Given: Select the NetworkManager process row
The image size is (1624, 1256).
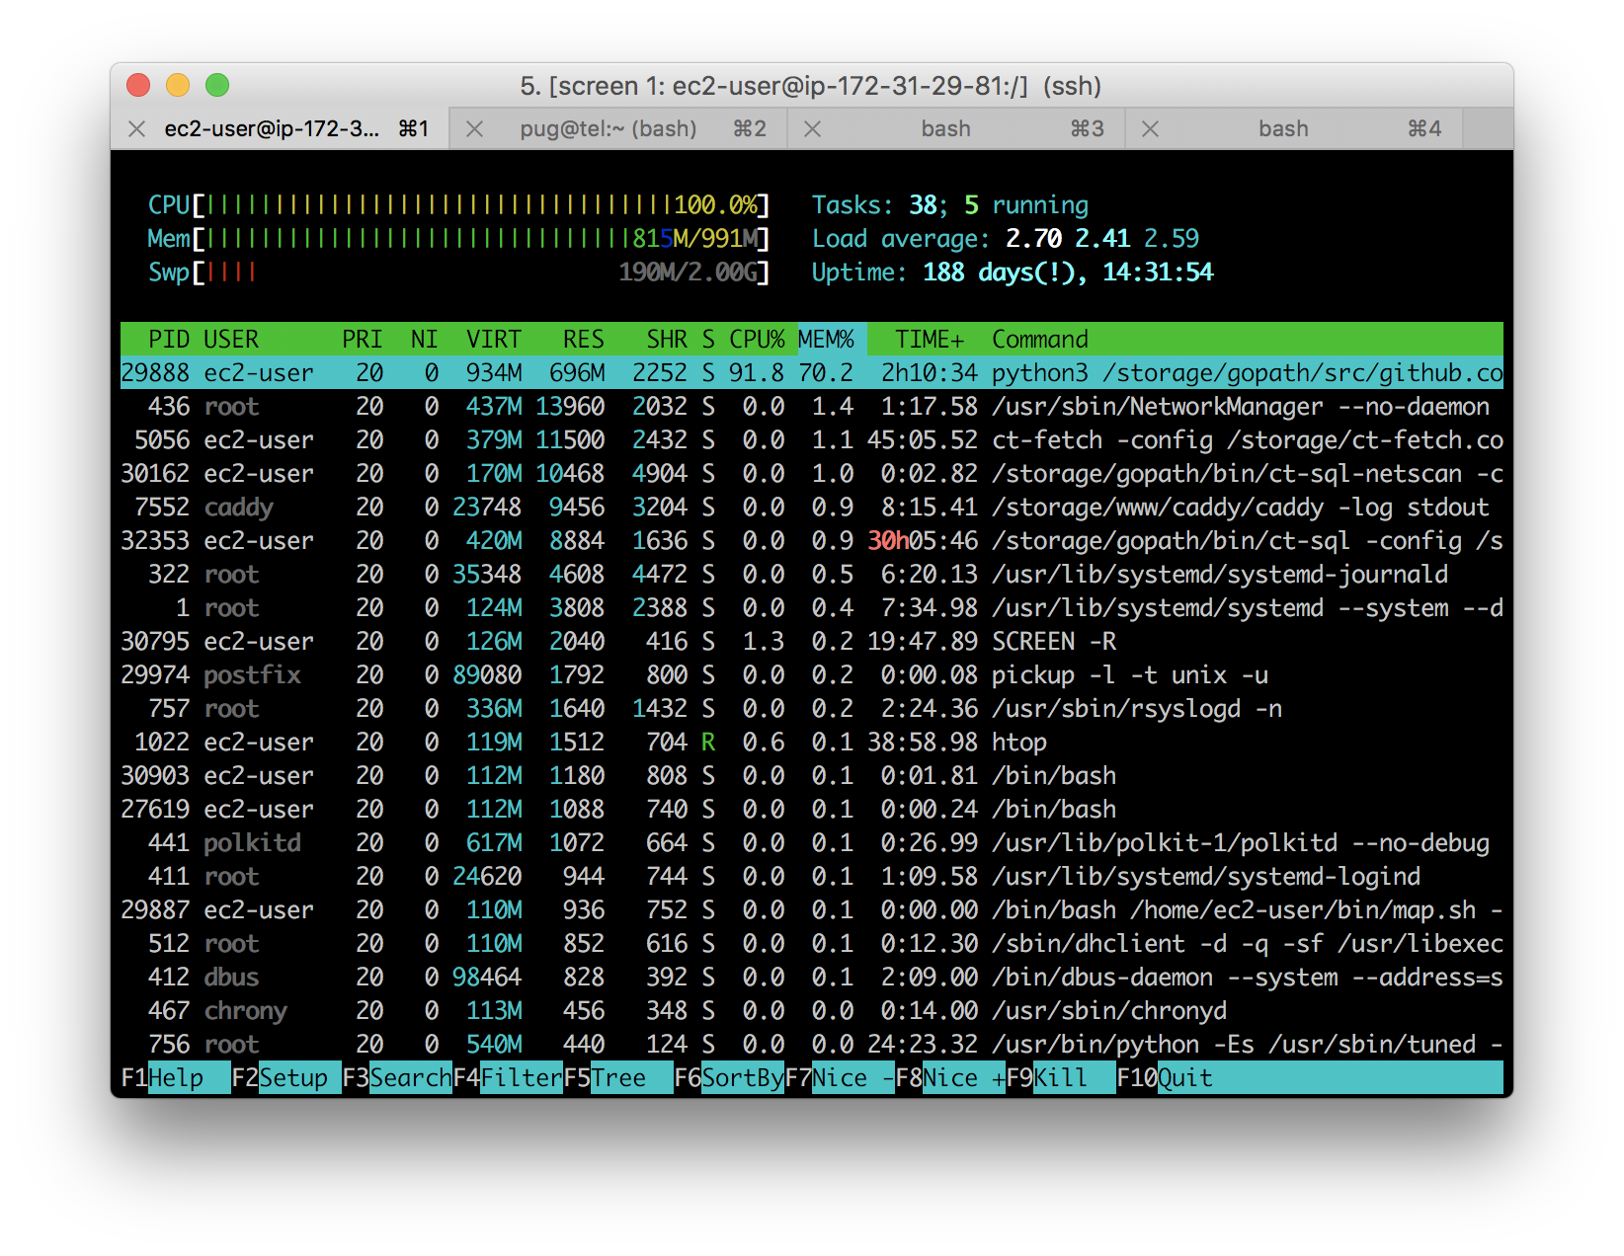Looking at the screenshot, I should pyautogui.click(x=810, y=407).
